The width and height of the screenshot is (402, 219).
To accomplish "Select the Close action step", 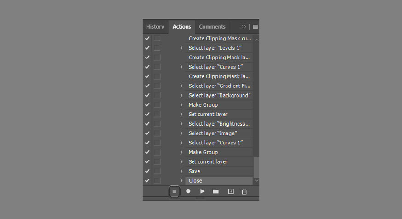I will [x=219, y=181].
